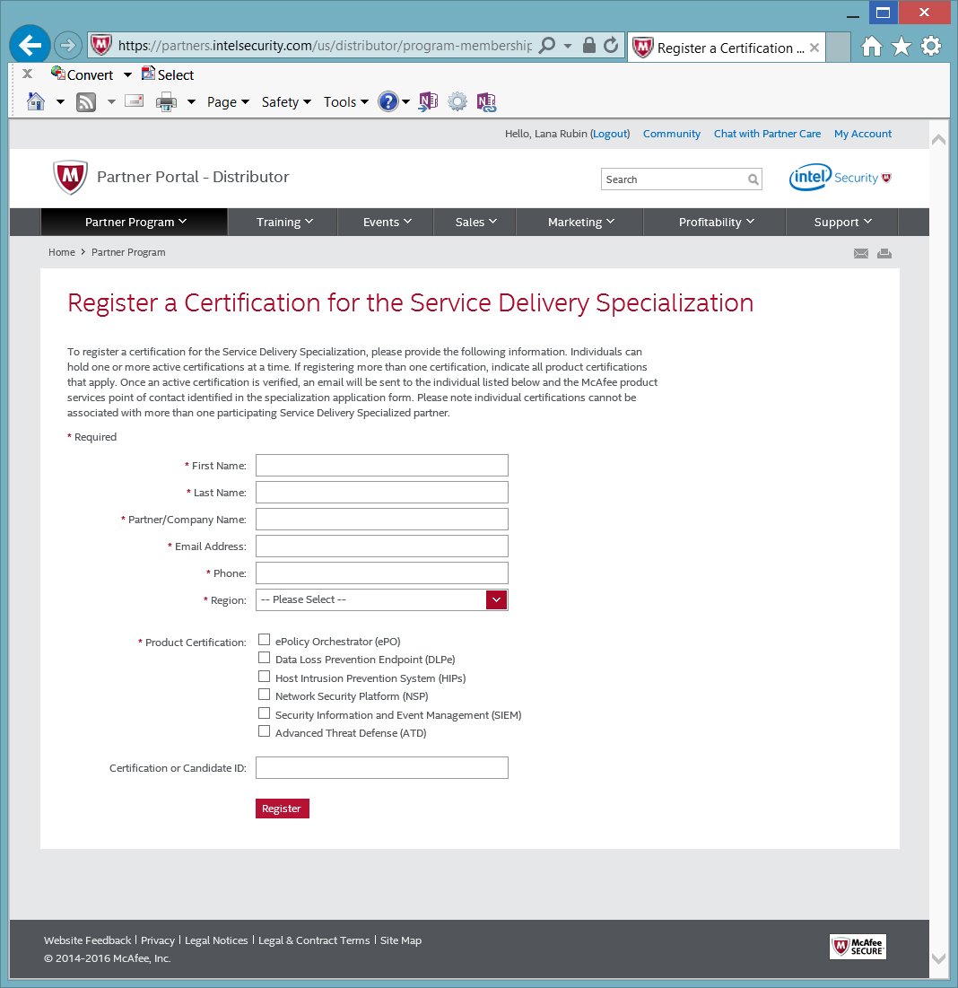Open the Training navigation menu

point(283,222)
